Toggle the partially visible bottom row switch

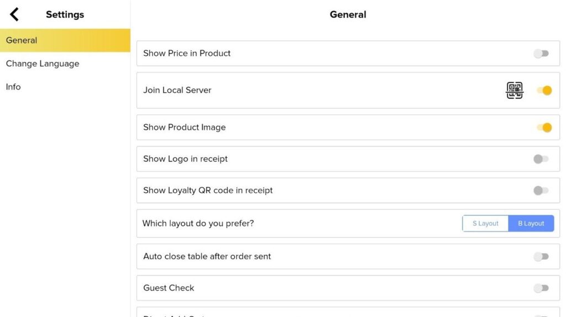point(541,315)
